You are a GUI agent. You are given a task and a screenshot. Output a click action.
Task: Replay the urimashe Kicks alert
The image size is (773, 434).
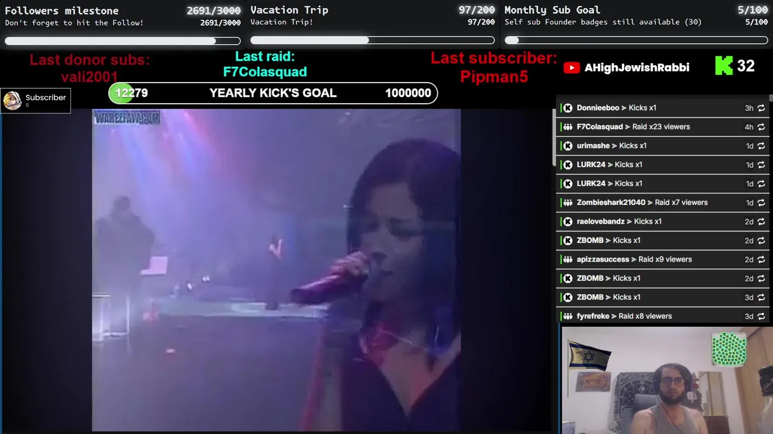pos(761,146)
